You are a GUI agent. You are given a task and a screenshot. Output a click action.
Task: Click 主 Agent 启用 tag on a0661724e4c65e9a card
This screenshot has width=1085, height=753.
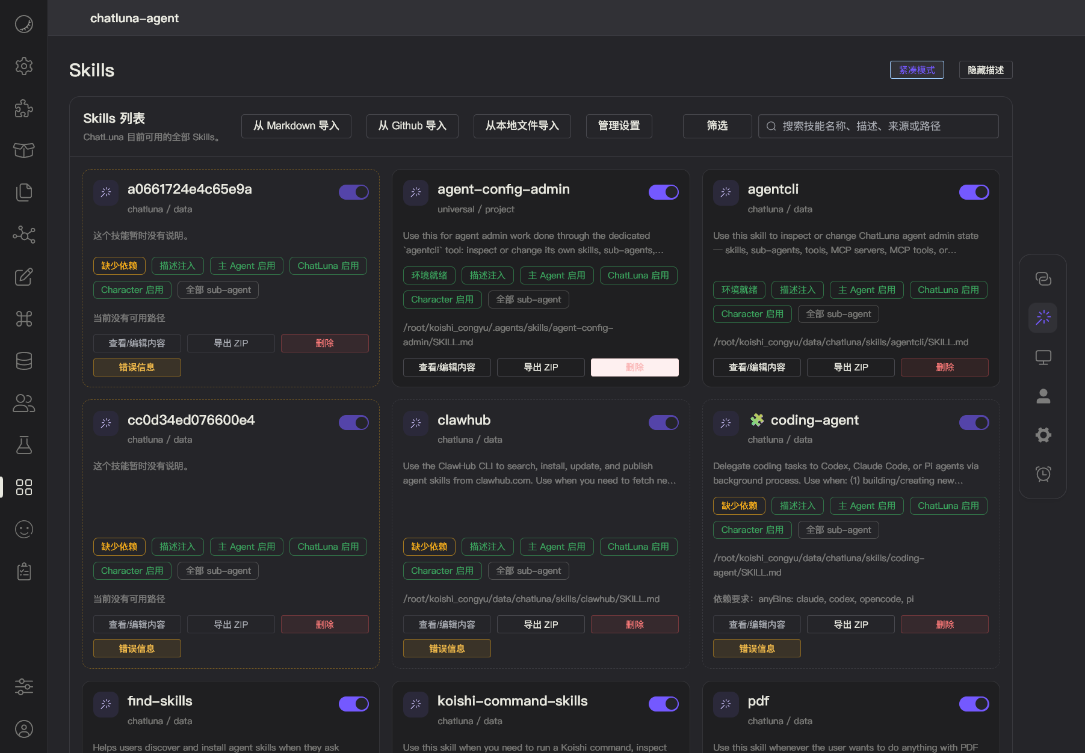tap(247, 266)
